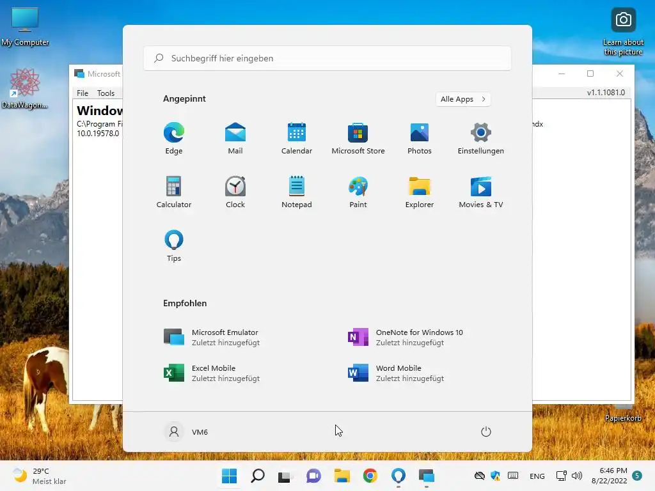Click OneDrive cloud tray icon
Viewport: 655px width, 491px height.
click(480, 476)
